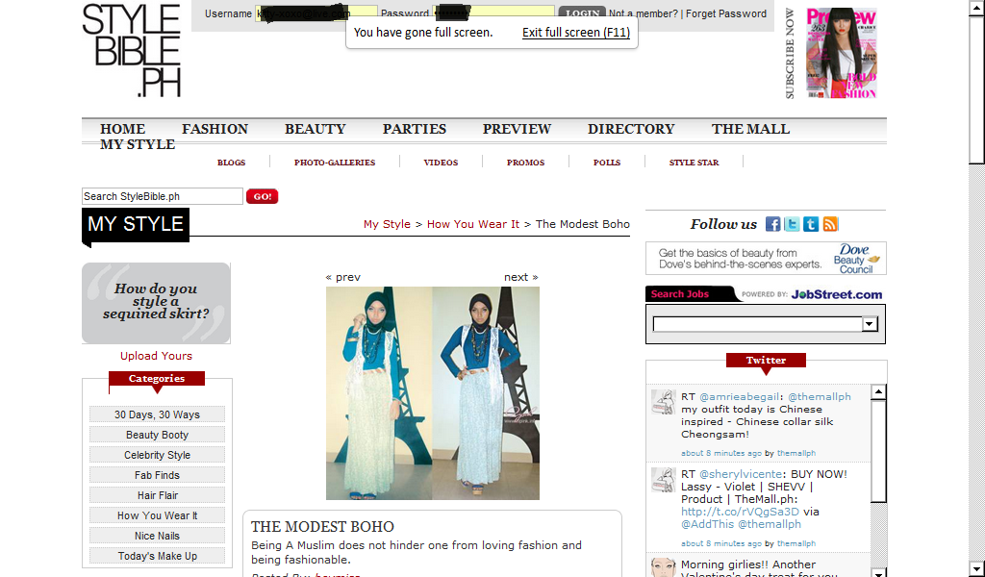Go to PROMOS submenu
Viewport: 985px width, 577px height.
(x=526, y=163)
